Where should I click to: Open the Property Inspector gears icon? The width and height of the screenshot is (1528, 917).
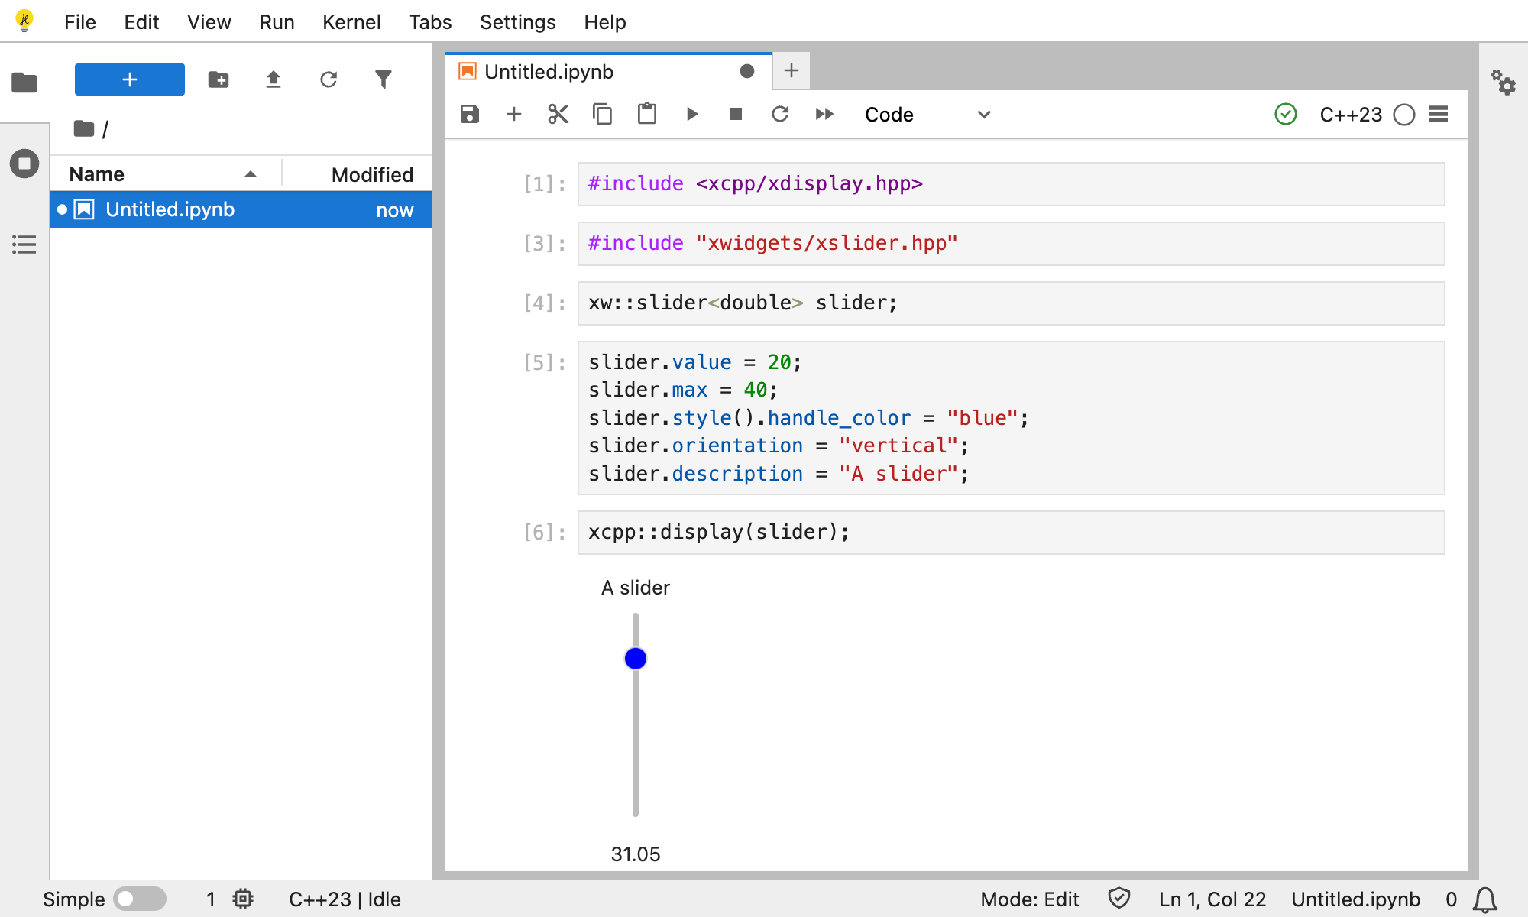pyautogui.click(x=1503, y=82)
